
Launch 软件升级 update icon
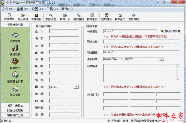point(65,15)
